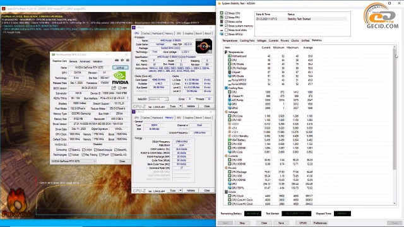404x227 pixels.
Task: Collapse the Temperatures group in AIDA64 statistics
Action: [x=226, y=52]
